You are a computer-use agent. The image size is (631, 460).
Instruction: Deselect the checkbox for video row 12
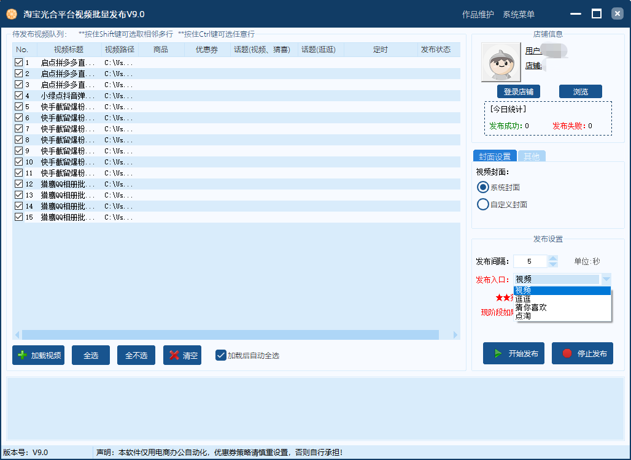[x=18, y=183]
